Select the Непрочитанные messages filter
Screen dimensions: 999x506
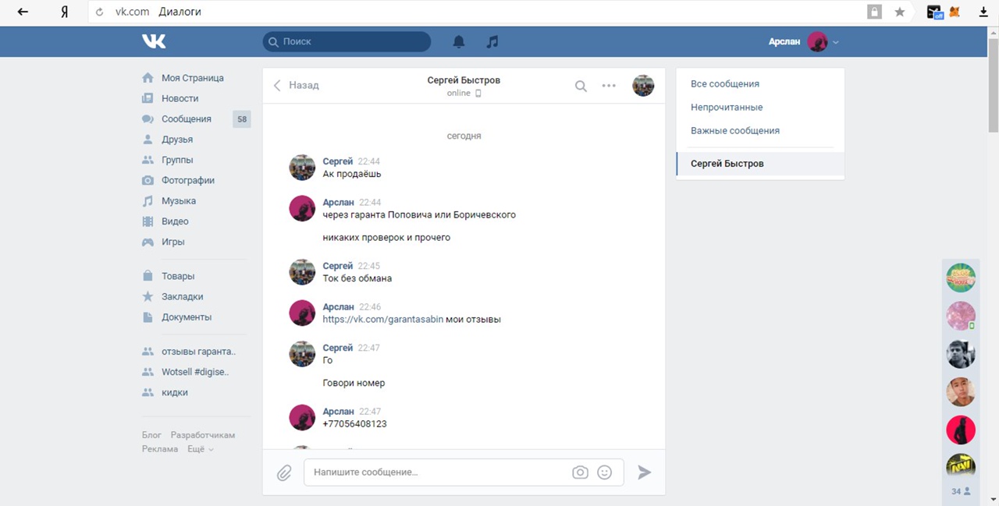pos(727,108)
